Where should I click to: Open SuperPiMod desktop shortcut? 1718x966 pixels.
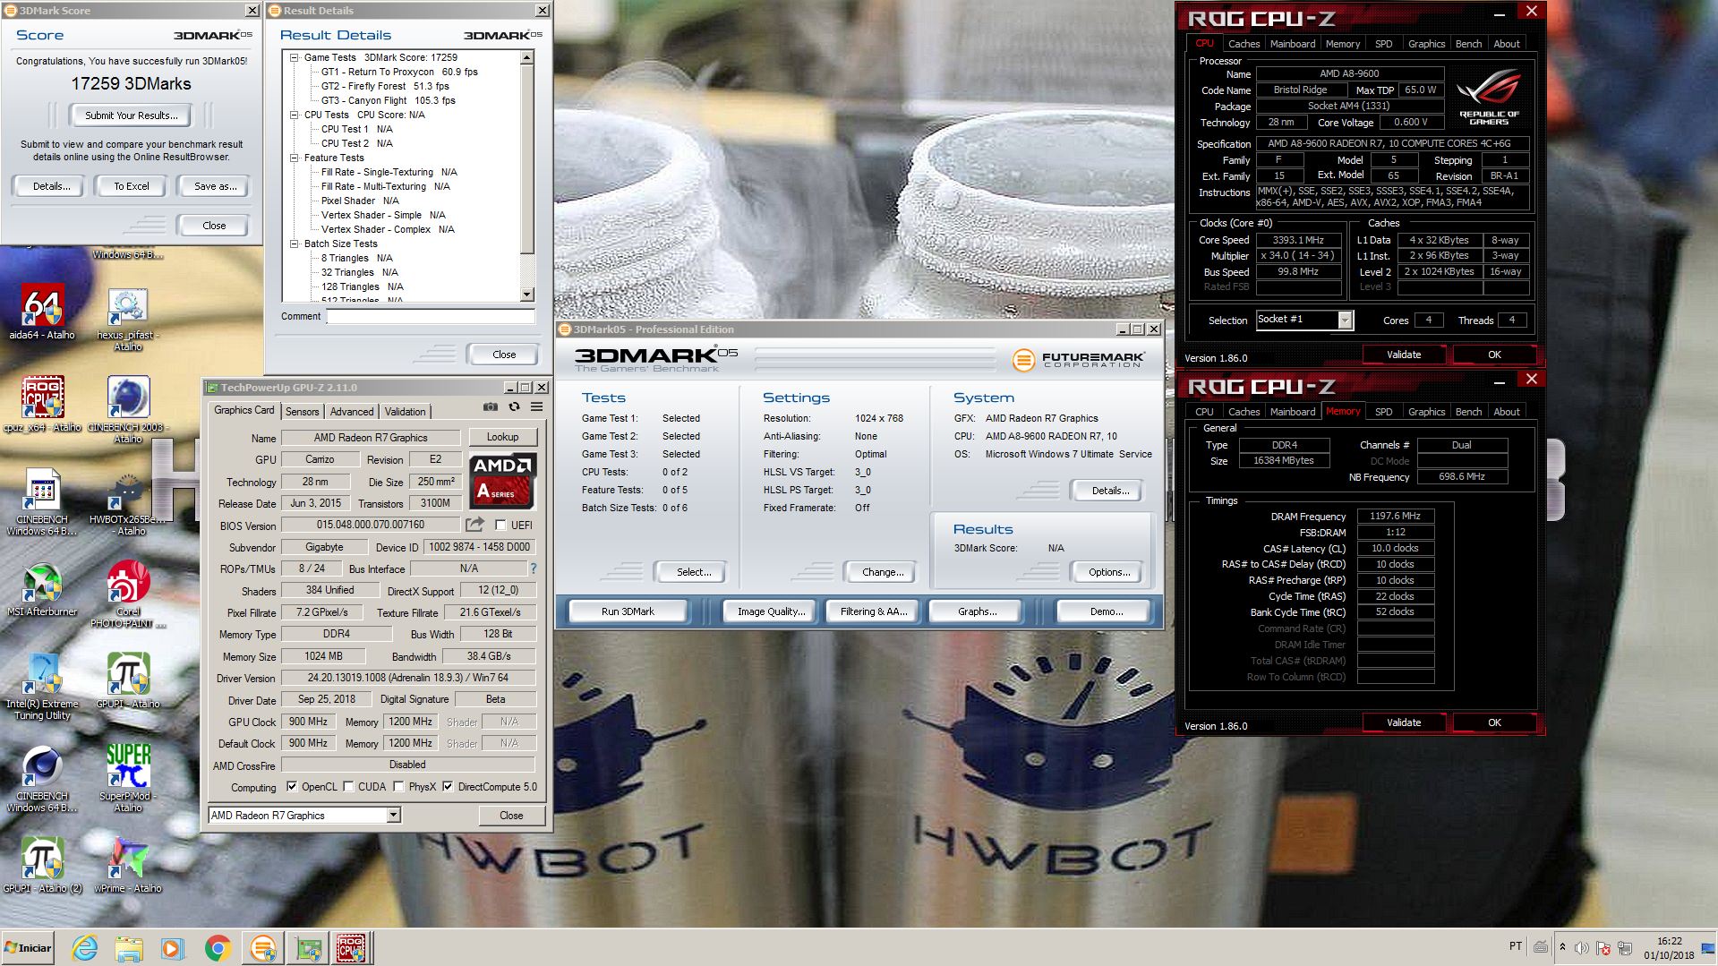click(x=128, y=777)
